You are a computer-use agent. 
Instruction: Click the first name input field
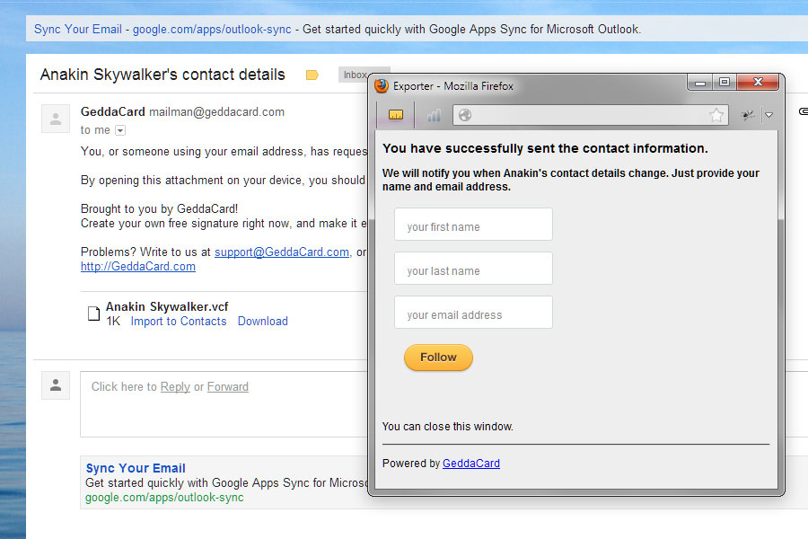(x=473, y=225)
